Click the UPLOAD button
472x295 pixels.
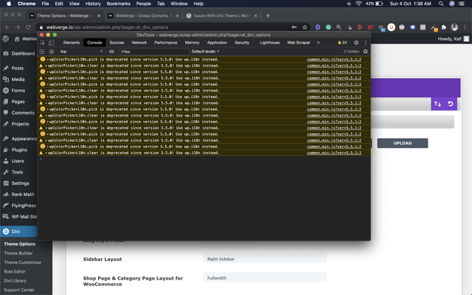point(403,143)
